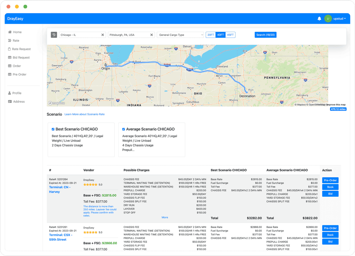Viewport: 355px width, 256px height.
Task: Click the Order table icon
Action: [10, 66]
